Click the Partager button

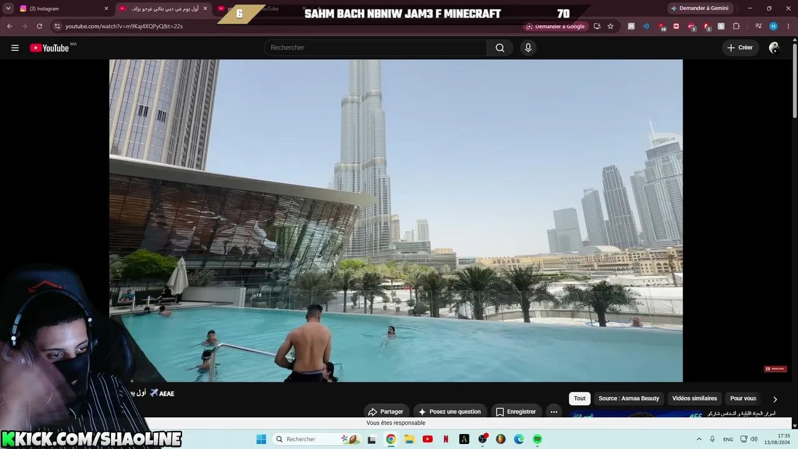[x=387, y=412]
